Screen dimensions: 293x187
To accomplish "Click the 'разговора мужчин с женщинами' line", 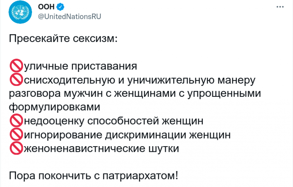I will 135,94.
